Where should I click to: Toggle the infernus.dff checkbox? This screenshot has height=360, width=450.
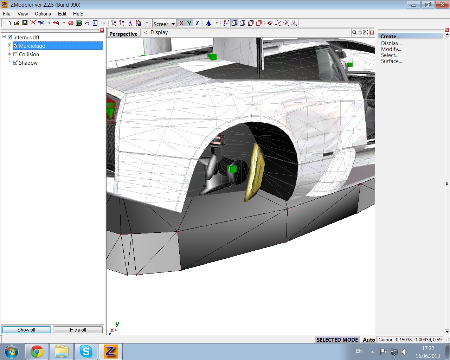click(x=10, y=37)
